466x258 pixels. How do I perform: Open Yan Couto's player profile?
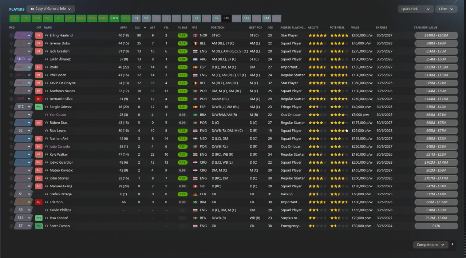[x=58, y=115]
